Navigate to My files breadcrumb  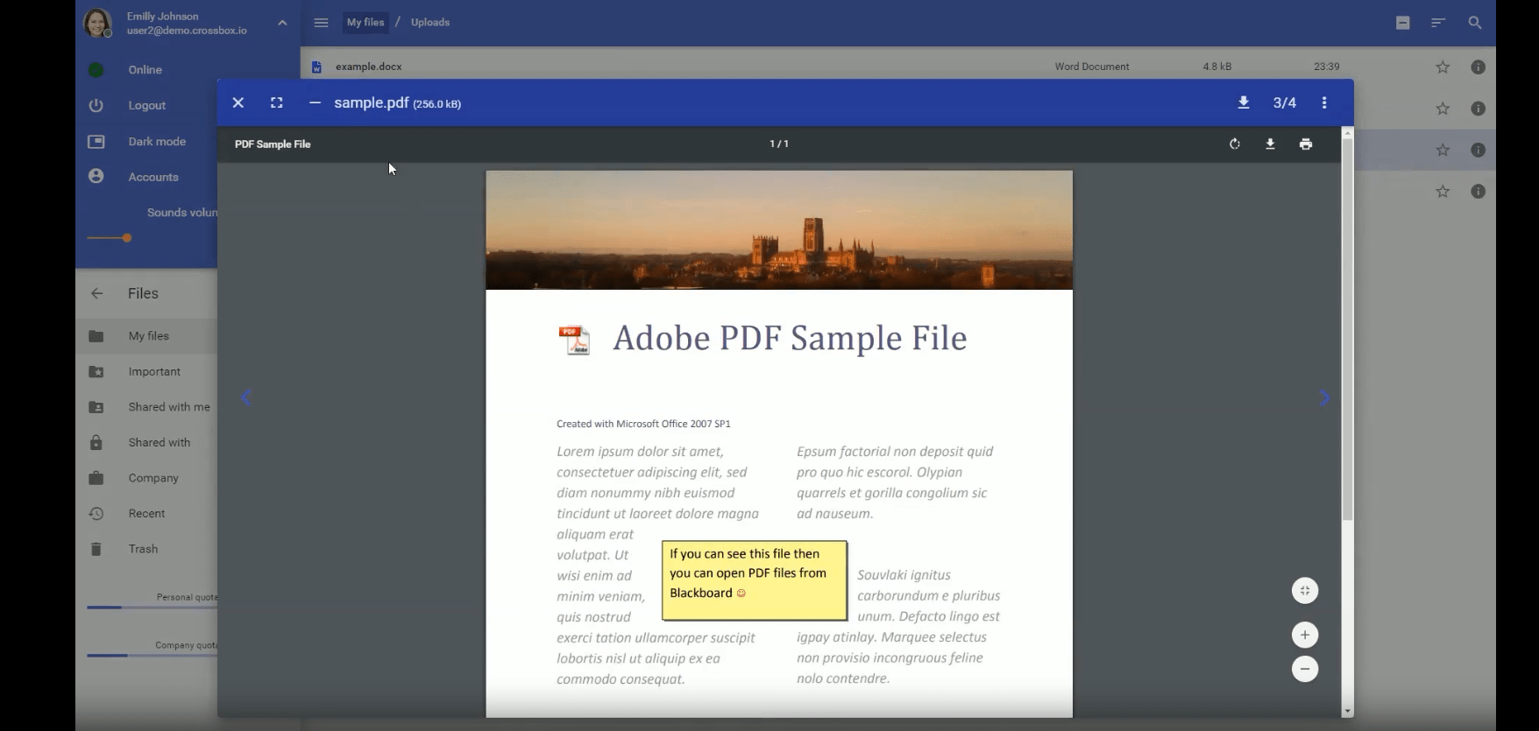pos(365,23)
